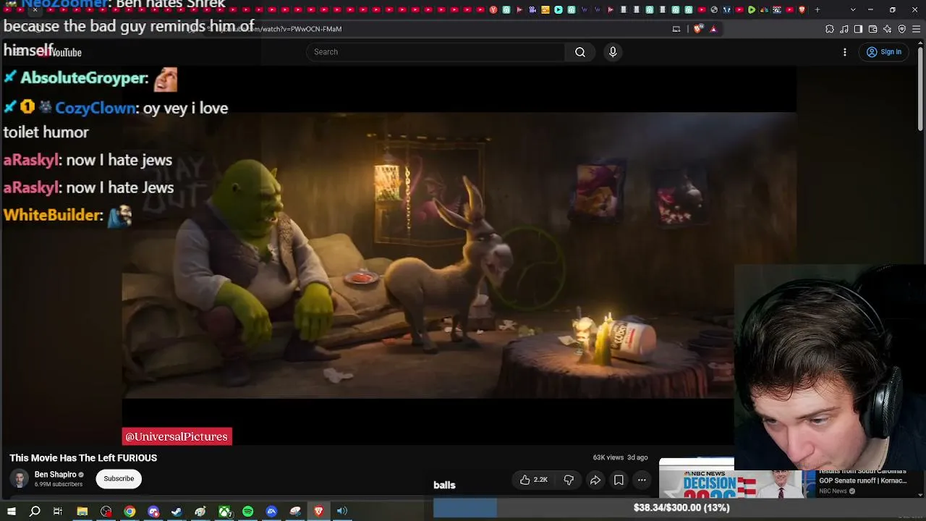Open a new browser tab

(817, 9)
